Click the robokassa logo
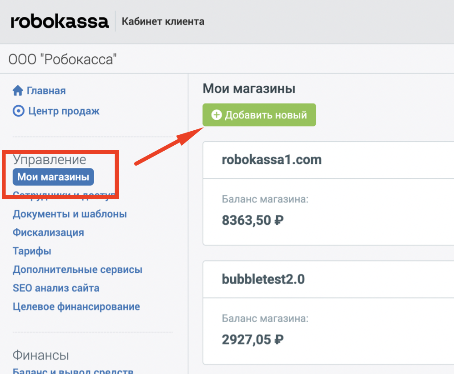 [60, 22]
